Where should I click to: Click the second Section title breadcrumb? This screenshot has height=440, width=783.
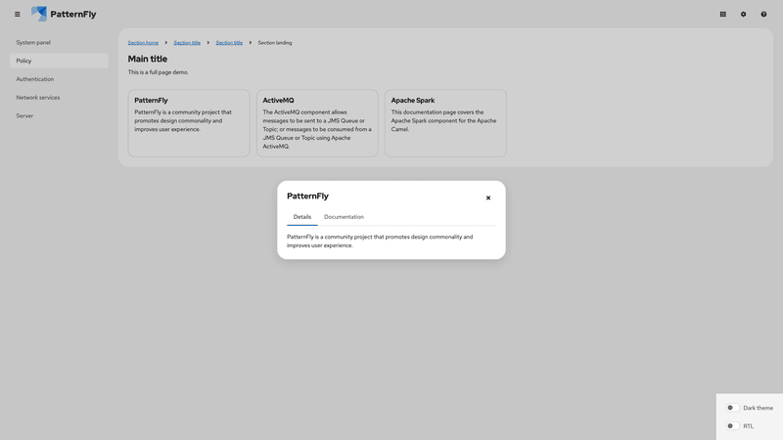tap(229, 43)
